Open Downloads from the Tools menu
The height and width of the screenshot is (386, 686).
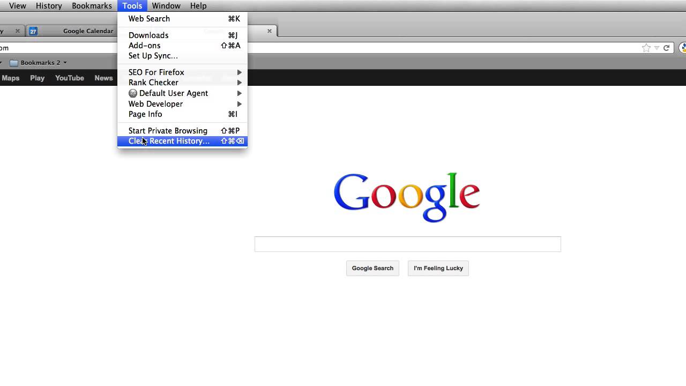(x=182, y=35)
